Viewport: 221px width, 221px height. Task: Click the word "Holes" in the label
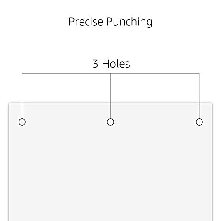116,64
